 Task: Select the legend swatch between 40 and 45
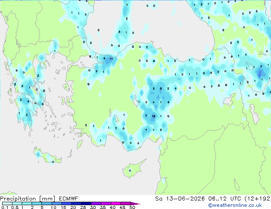116,203
